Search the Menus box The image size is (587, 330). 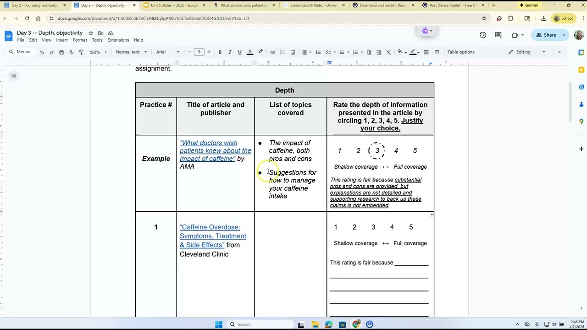[x=20, y=52]
